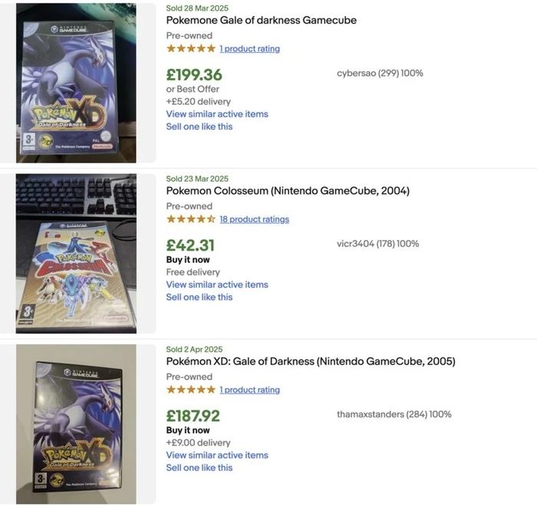The height and width of the screenshot is (506, 537).
Task: Click the five-star rating icons on the £187.92 listing
Action: click(x=191, y=389)
